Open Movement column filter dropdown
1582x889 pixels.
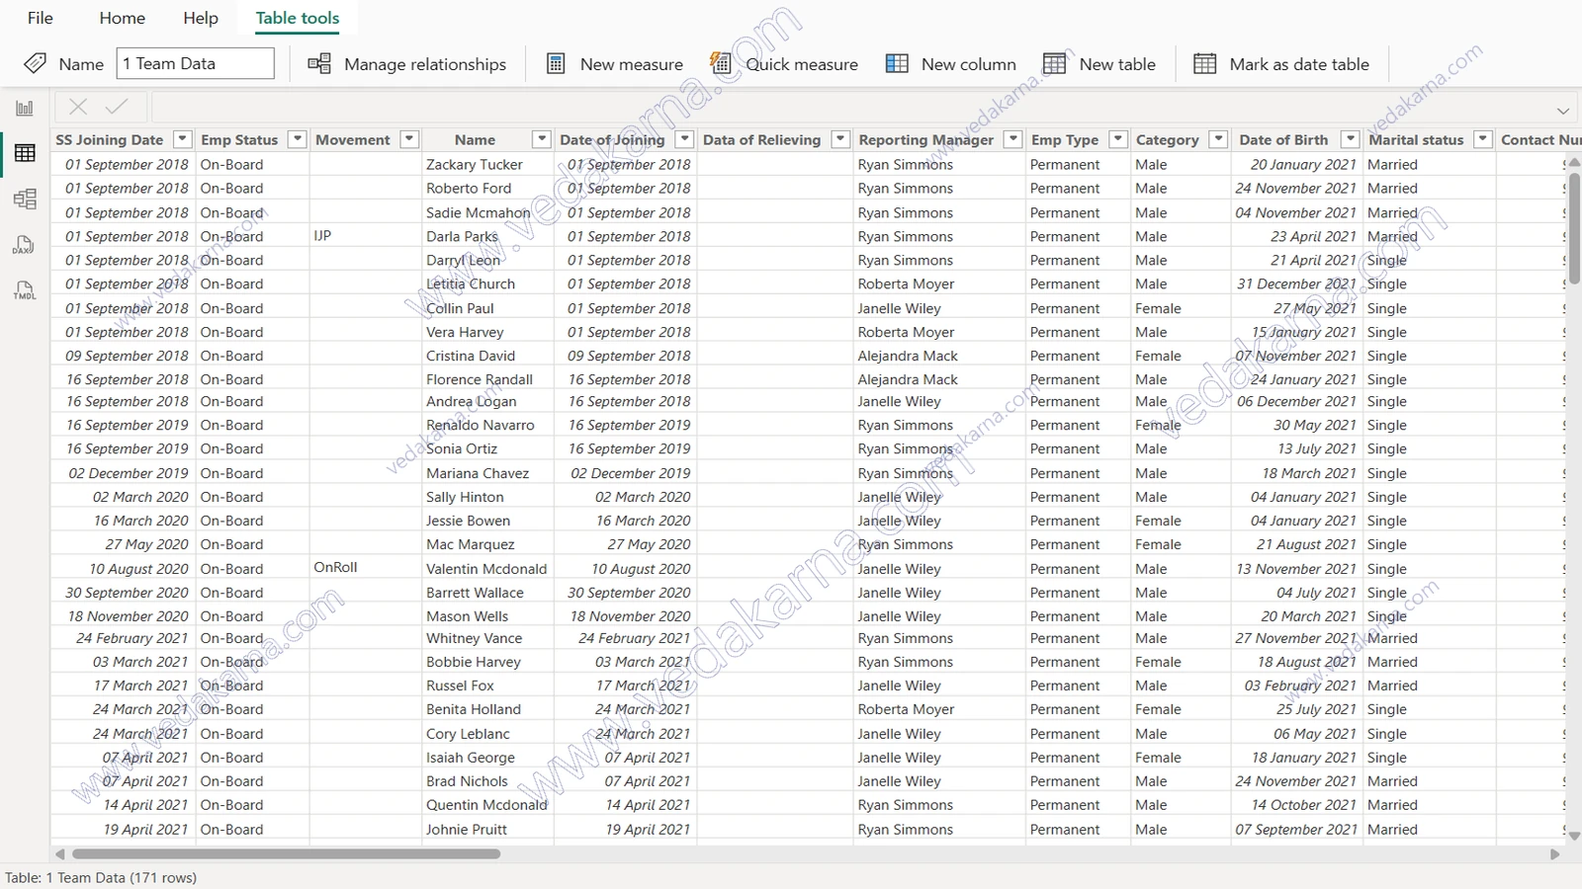click(x=409, y=139)
